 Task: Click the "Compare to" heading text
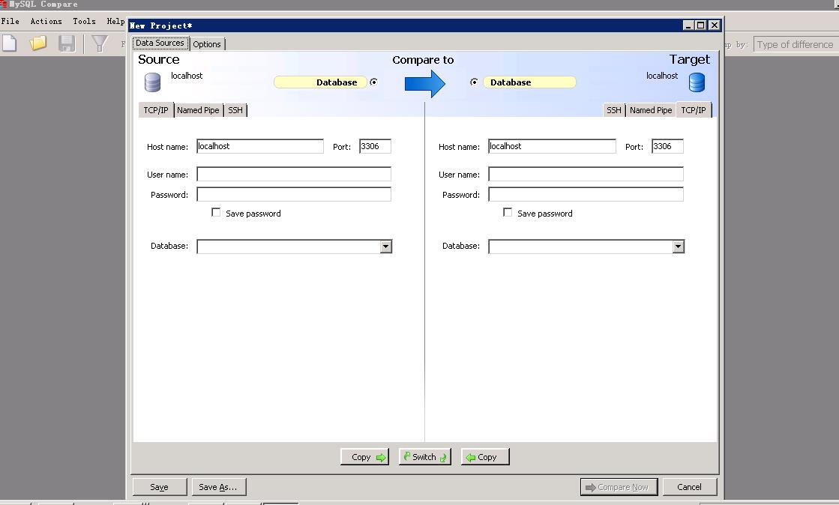pyautogui.click(x=423, y=60)
